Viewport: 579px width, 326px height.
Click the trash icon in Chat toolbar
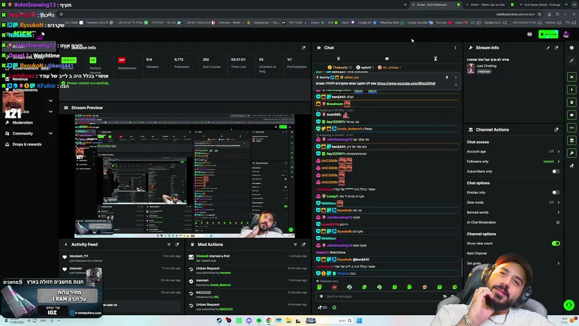click(338, 59)
